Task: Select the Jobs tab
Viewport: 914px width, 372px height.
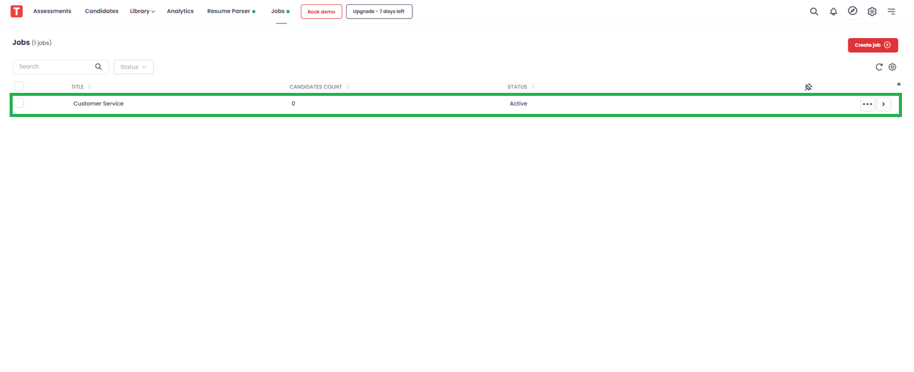Action: tap(280, 11)
